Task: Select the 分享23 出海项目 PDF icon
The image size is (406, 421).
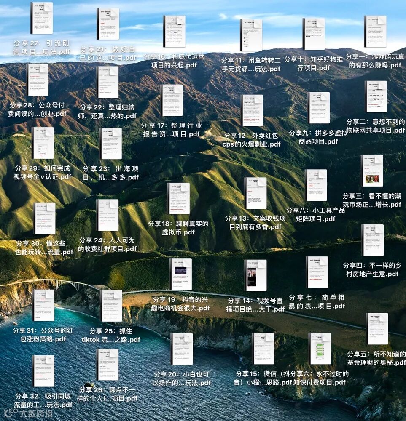Action: [x=111, y=144]
